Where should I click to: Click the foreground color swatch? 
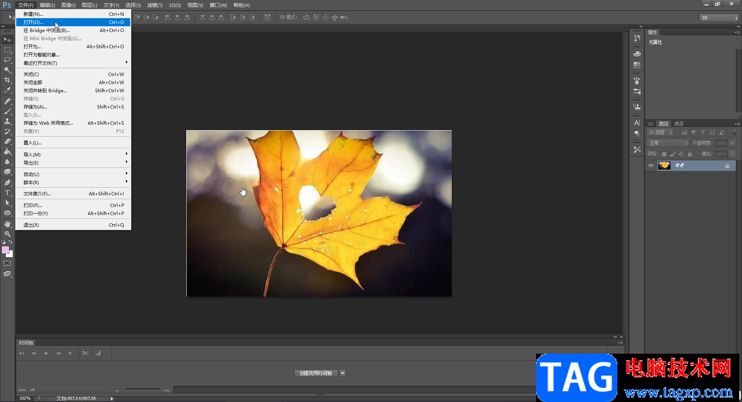(5, 250)
